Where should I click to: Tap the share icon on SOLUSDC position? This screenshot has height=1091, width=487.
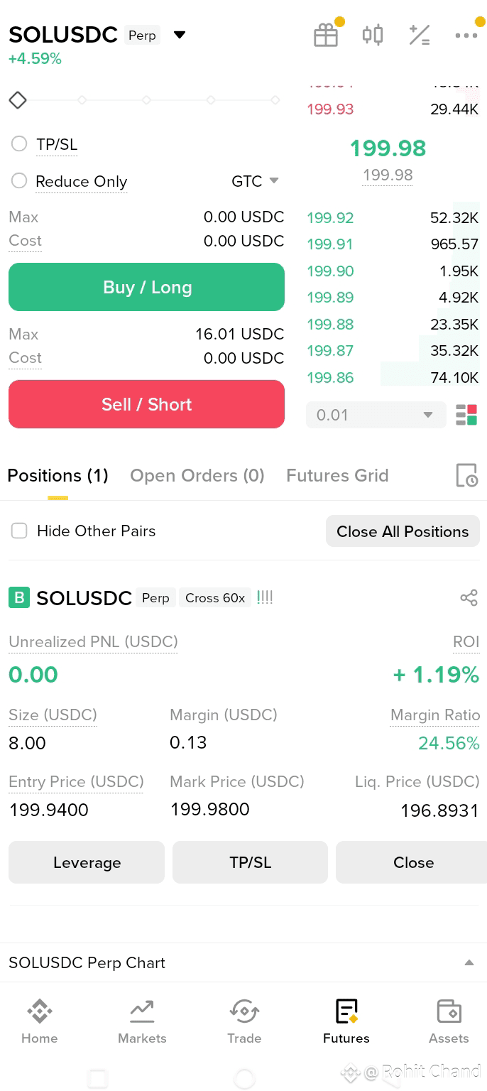coord(469,597)
